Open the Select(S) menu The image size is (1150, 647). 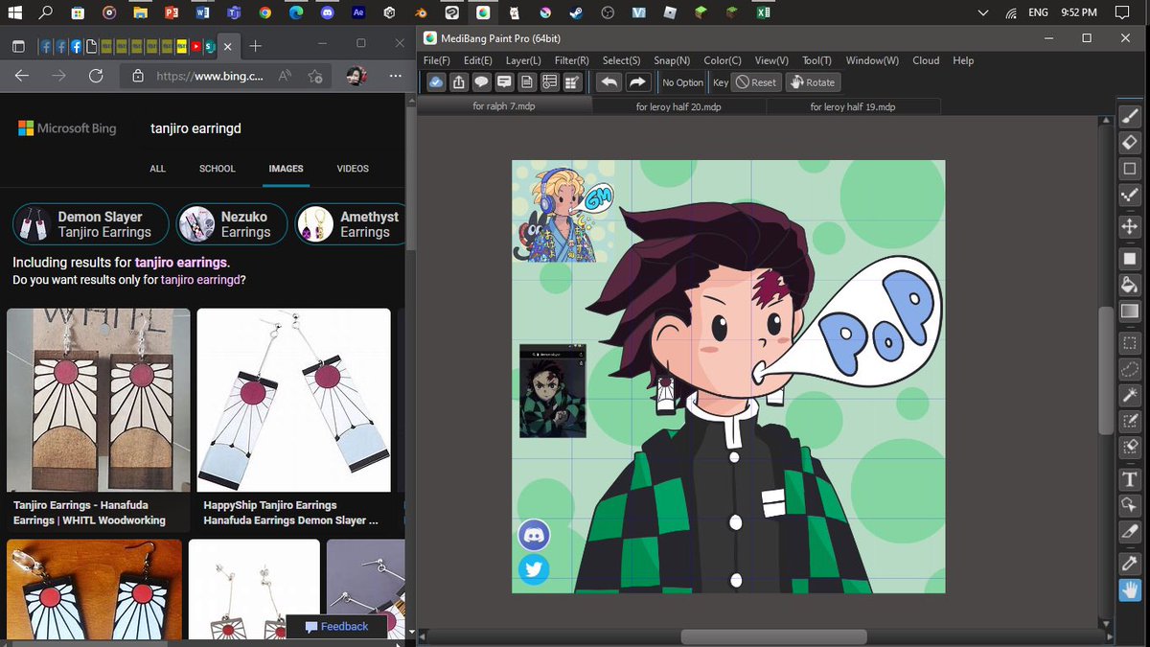[x=621, y=60]
